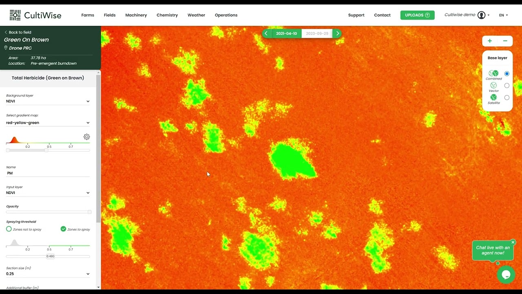Open the Farms menu

click(88, 15)
